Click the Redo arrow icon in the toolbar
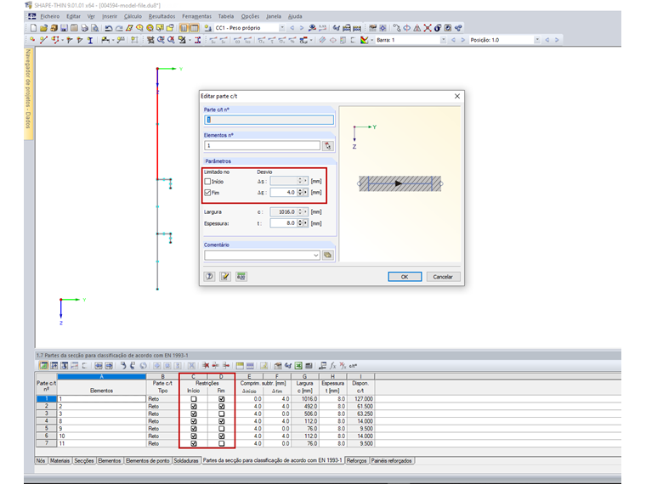This screenshot has height=484, width=646. (119, 28)
